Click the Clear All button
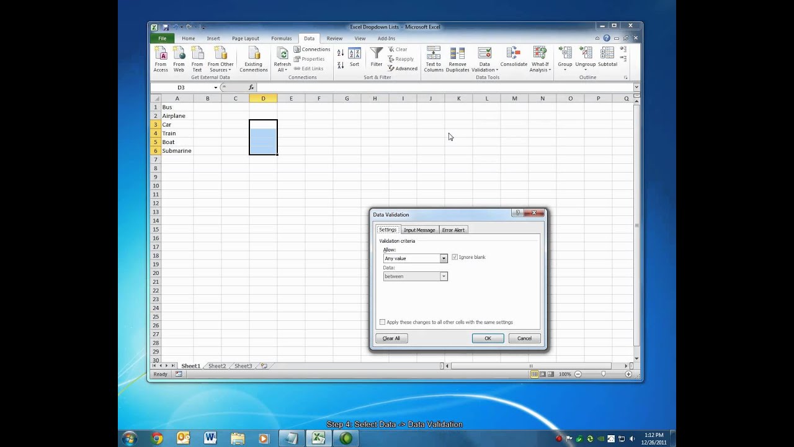 (391, 338)
